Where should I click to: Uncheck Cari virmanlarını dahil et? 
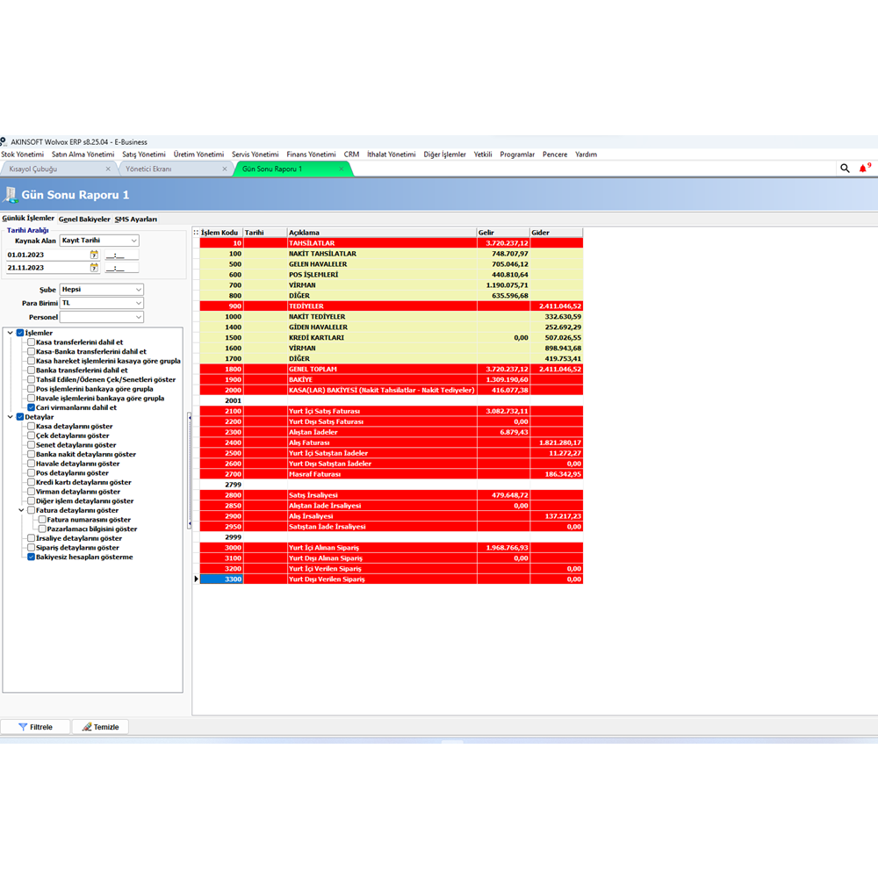tap(31, 407)
